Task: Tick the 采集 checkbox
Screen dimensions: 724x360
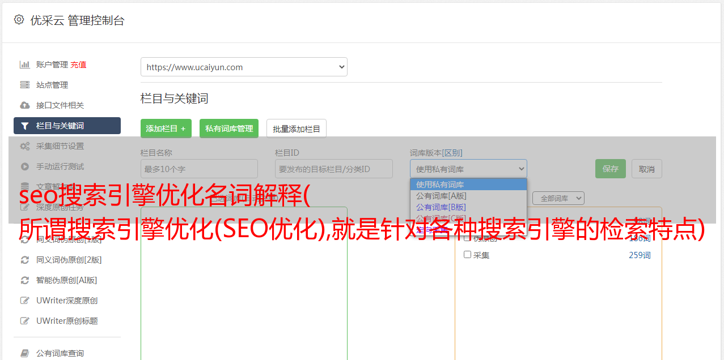Action: point(468,255)
